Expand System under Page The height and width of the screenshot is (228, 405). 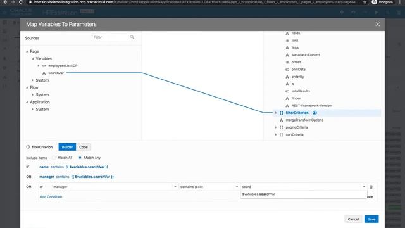[33, 80]
